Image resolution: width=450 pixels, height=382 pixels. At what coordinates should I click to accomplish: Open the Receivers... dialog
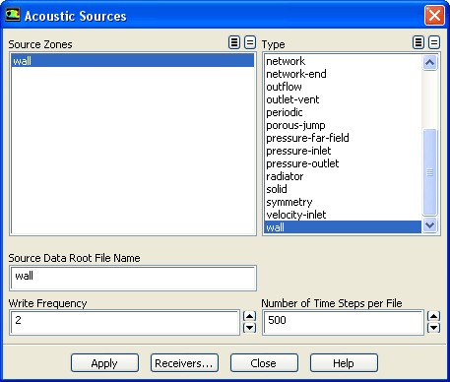tap(184, 363)
